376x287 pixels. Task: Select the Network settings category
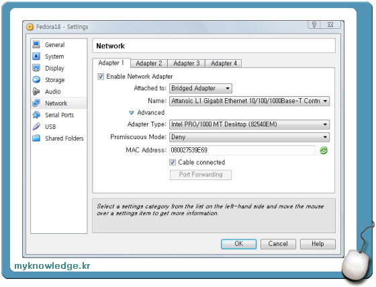(x=59, y=104)
